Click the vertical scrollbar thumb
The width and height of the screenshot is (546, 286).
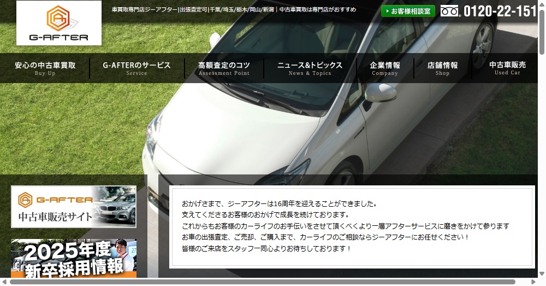click(x=542, y=30)
